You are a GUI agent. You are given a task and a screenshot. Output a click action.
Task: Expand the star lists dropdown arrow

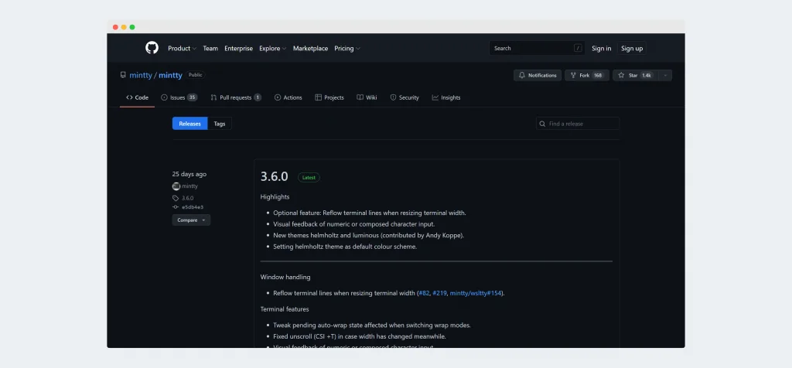tap(665, 75)
